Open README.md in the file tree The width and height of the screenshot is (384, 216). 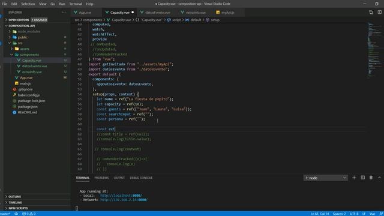tap(28, 112)
